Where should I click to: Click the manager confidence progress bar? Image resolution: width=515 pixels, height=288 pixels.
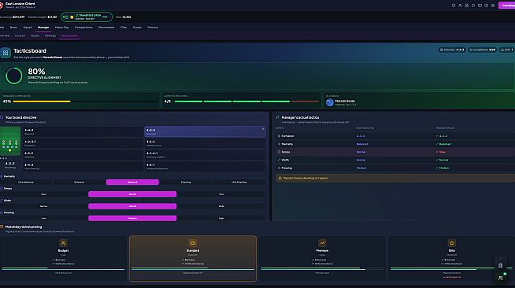click(85, 102)
